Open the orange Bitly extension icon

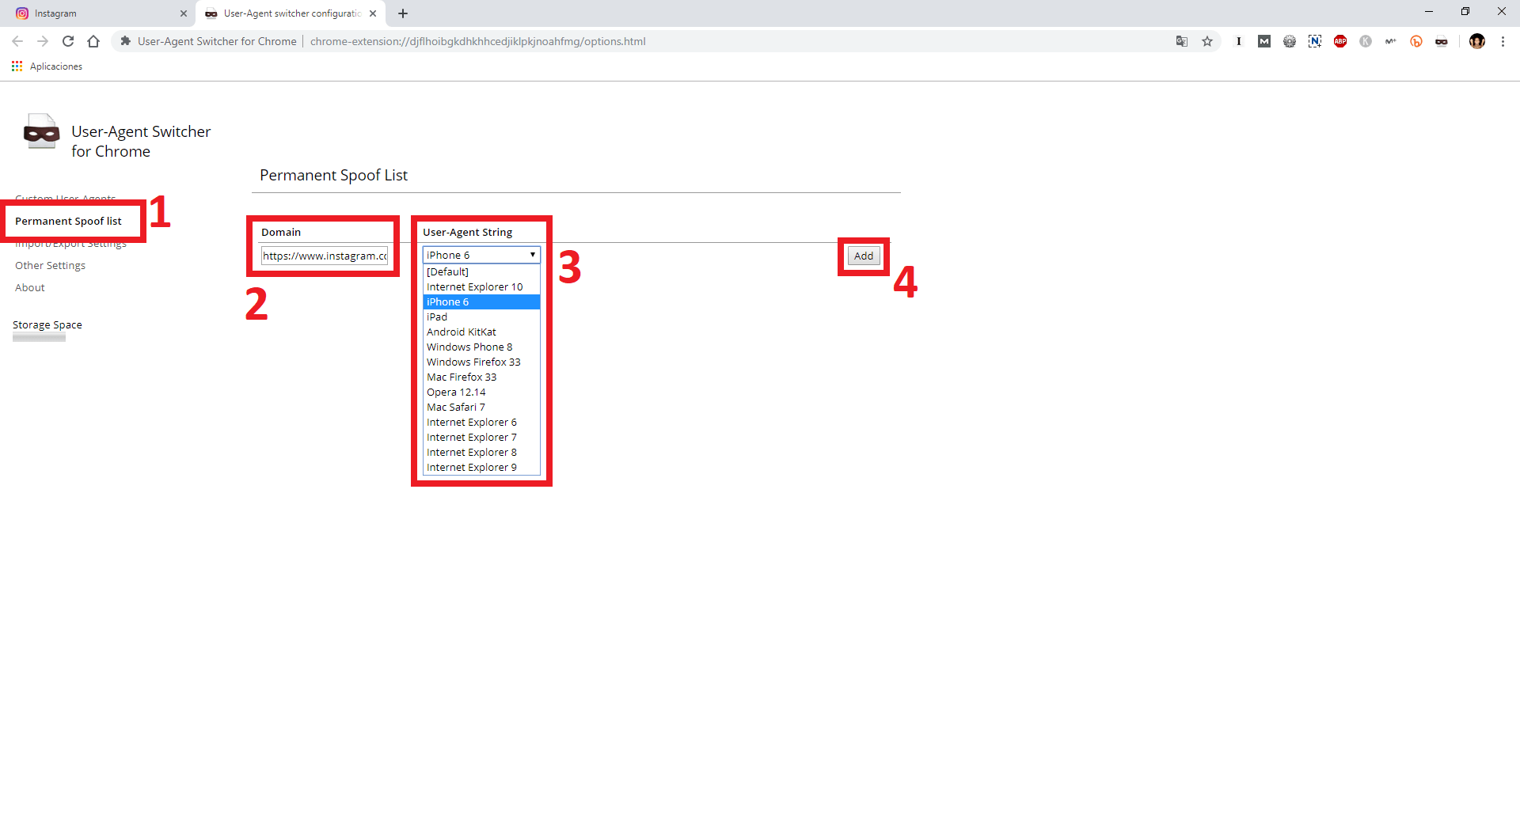click(x=1416, y=41)
